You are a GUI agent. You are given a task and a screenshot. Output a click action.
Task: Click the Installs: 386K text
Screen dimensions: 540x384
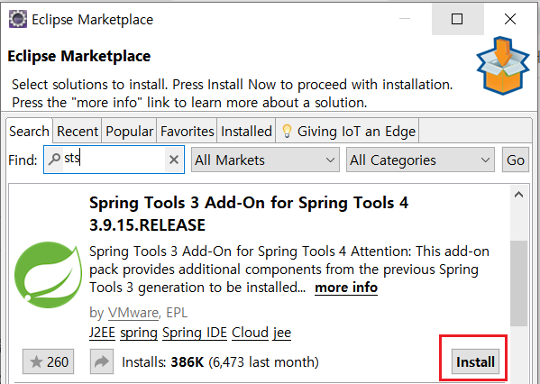point(163,362)
